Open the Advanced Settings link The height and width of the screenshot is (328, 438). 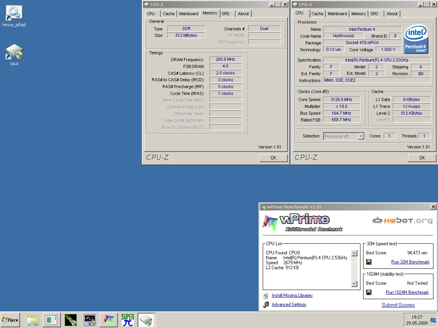point(289,304)
